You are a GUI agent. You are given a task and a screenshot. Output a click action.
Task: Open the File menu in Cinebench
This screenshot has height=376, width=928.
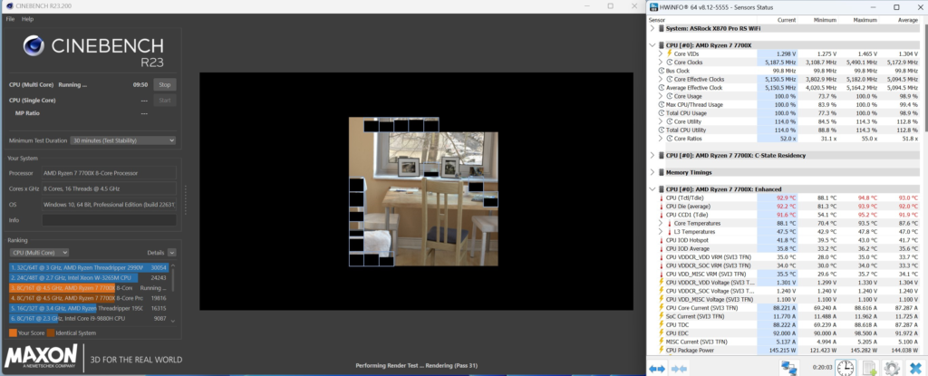coord(10,18)
